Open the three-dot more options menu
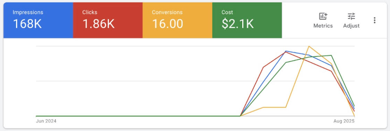The width and height of the screenshot is (390, 131). pos(375,20)
